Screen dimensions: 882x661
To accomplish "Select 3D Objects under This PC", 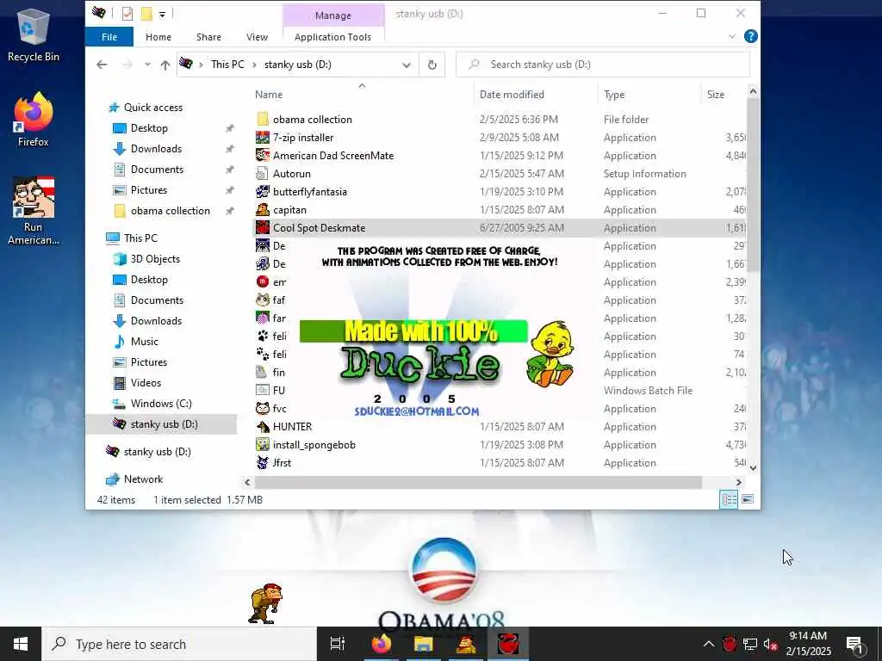I will click(x=155, y=259).
